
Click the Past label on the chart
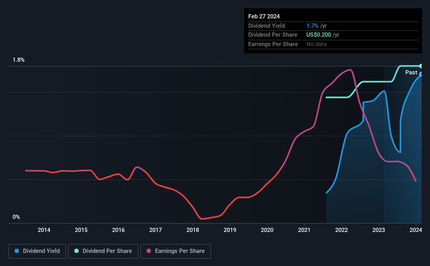(411, 73)
